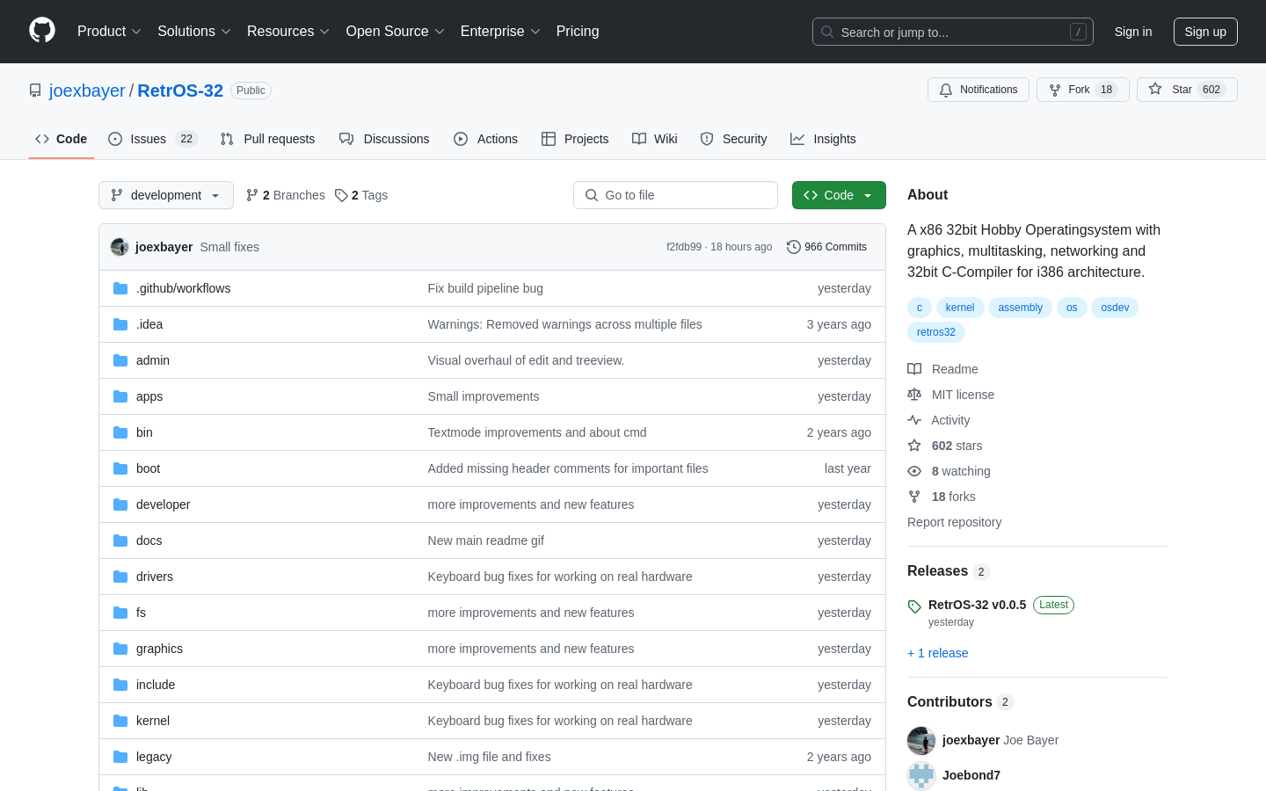This screenshot has width=1266, height=791.
Task: Click joexbayer avatar in commit bar
Action: tap(120, 247)
